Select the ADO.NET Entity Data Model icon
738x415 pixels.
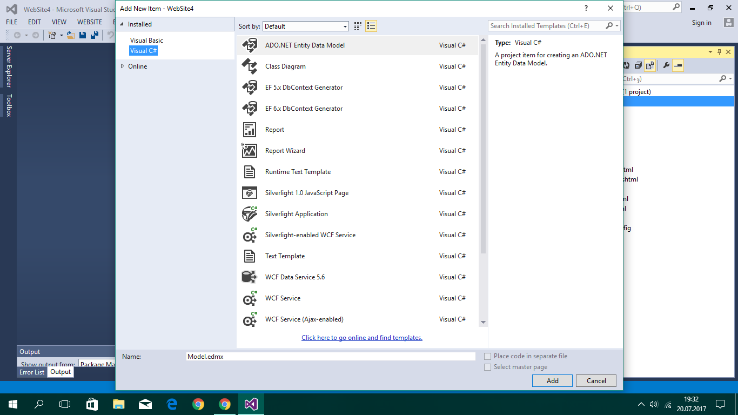[249, 45]
